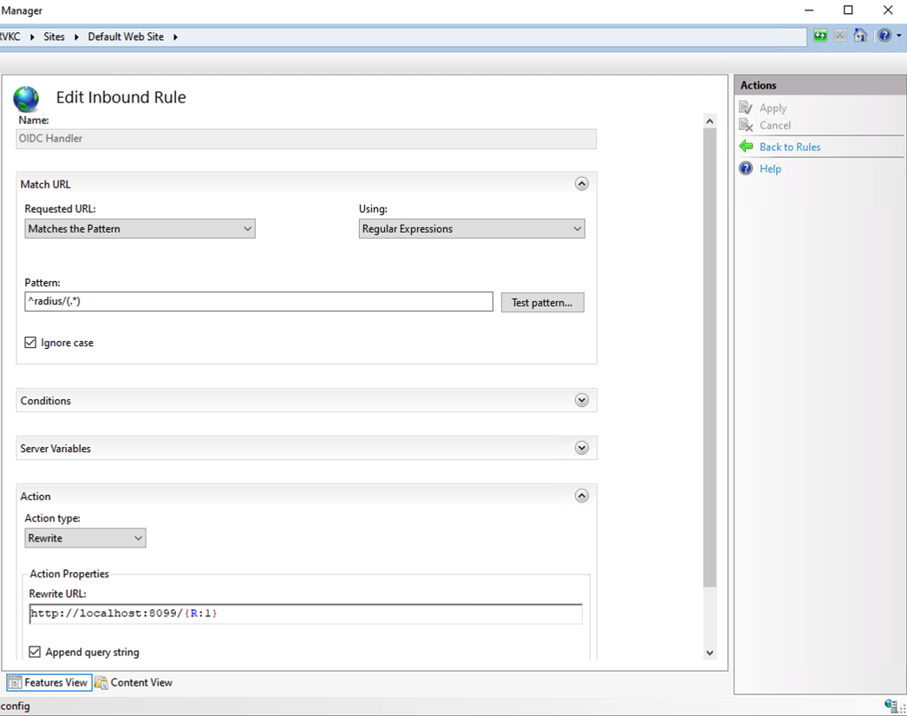The image size is (907, 716).
Task: Click the blue Help icon in Actions pane
Action: (x=747, y=168)
